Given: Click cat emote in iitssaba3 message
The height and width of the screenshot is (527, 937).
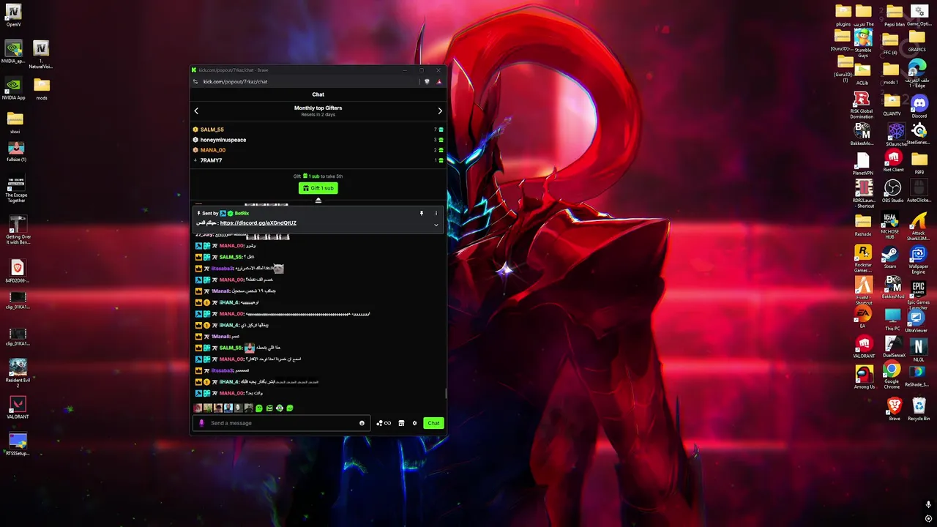Looking at the screenshot, I should pyautogui.click(x=278, y=269).
